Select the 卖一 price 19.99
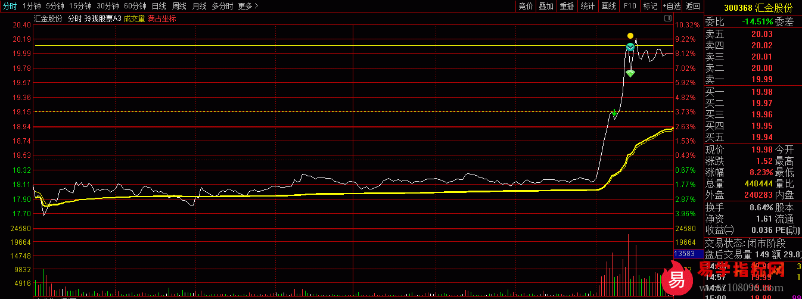 coord(761,80)
